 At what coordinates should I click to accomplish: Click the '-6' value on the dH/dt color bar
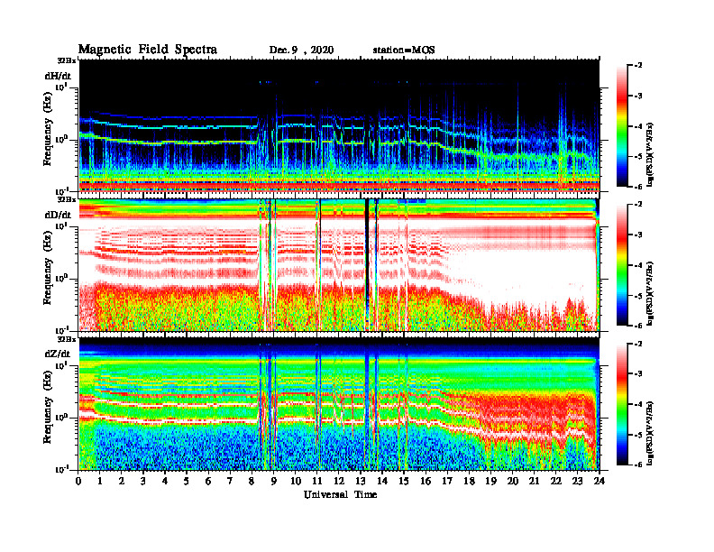pyautogui.click(x=638, y=187)
